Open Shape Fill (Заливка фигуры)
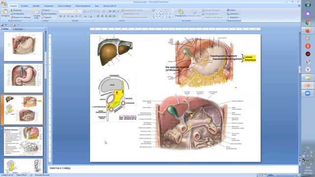315x177 pixels. 211,10
